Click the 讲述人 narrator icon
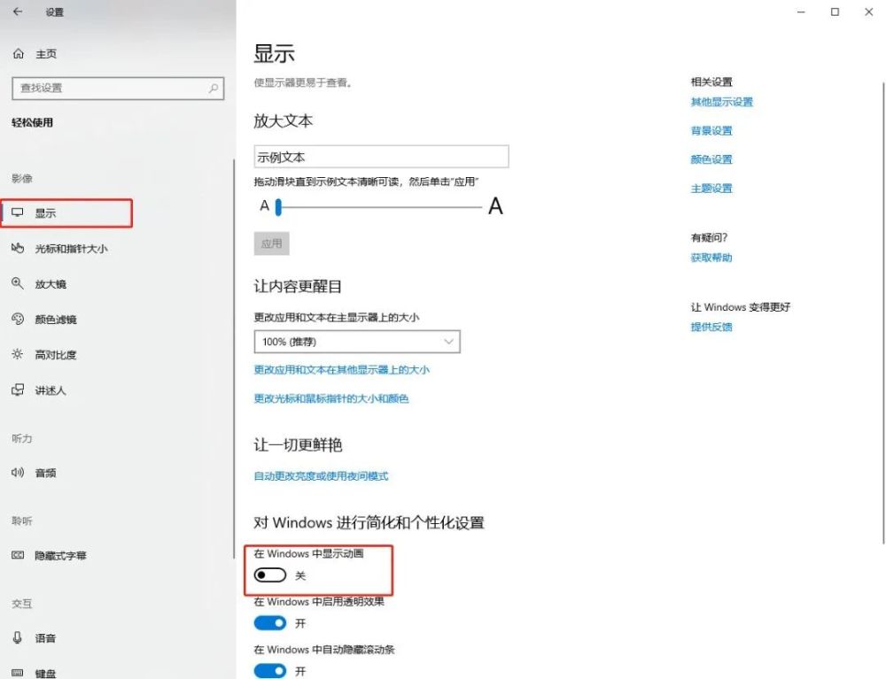 pos(18,390)
